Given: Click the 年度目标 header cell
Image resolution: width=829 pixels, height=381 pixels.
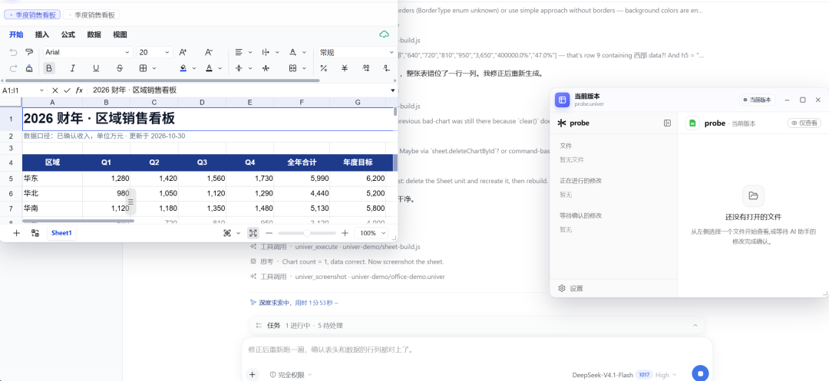Looking at the screenshot, I should (358, 163).
